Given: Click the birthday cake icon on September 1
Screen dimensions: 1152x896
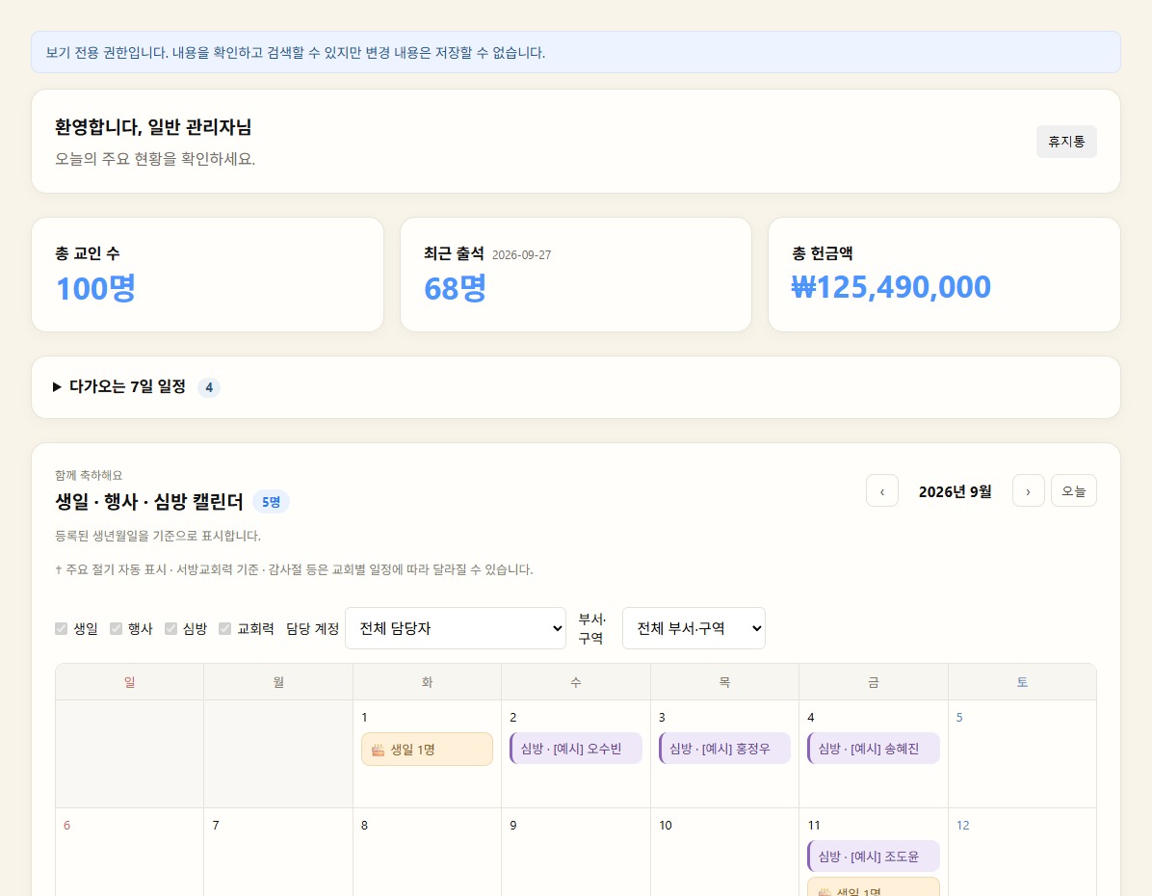Looking at the screenshot, I should tap(378, 750).
